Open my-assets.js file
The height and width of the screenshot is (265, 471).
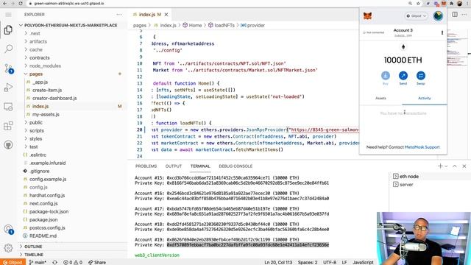pos(46,115)
